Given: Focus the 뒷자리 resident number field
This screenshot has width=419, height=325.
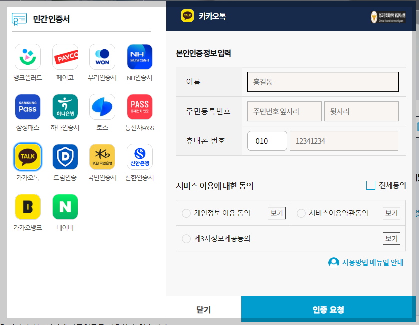Looking at the screenshot, I should tap(361, 111).
